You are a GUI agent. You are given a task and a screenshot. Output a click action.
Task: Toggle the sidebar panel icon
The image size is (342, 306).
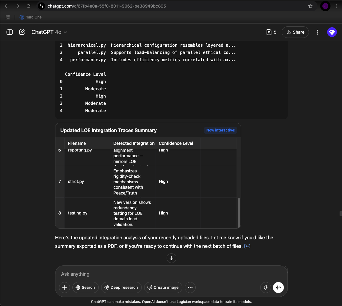10,32
